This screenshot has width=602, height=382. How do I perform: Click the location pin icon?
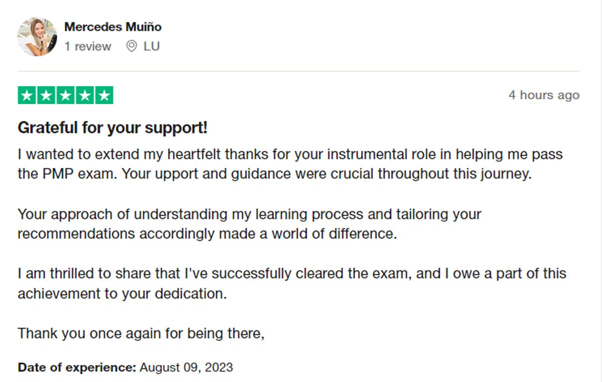(x=131, y=47)
